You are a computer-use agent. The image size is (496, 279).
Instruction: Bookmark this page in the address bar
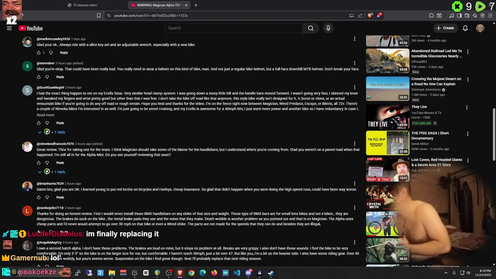pyautogui.click(x=98, y=15)
